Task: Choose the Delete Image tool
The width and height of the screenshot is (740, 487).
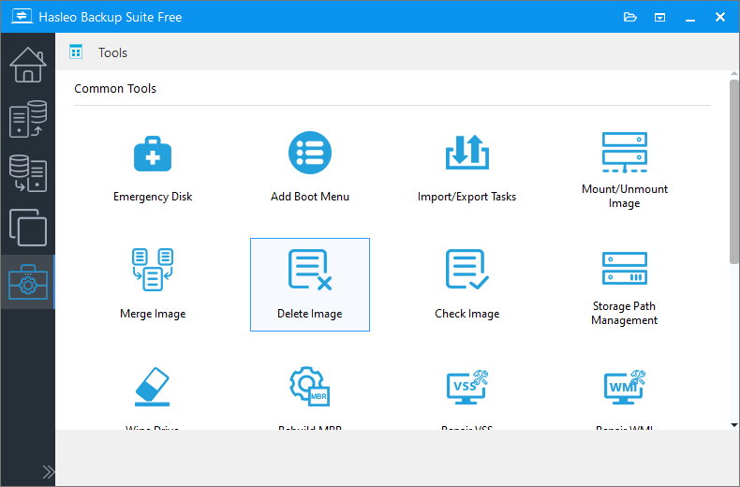Action: [x=310, y=285]
